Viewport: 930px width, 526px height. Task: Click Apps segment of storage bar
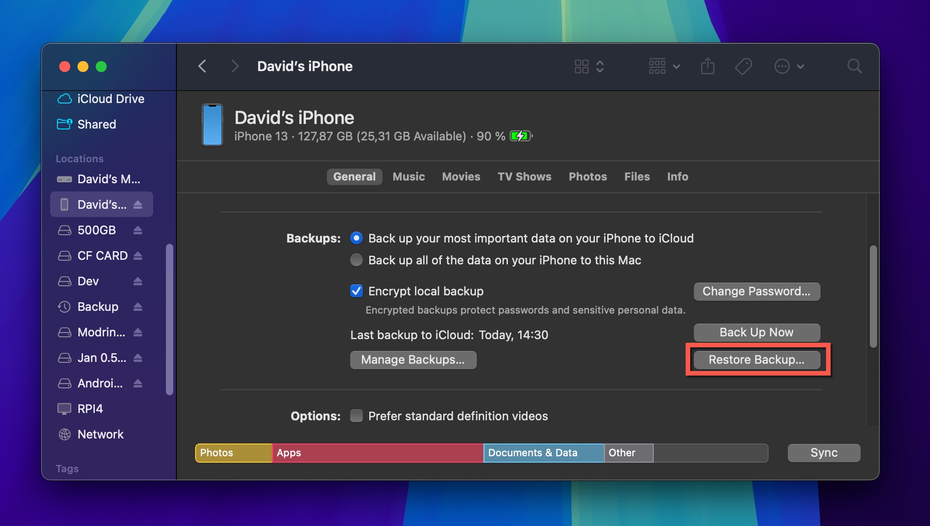377,453
